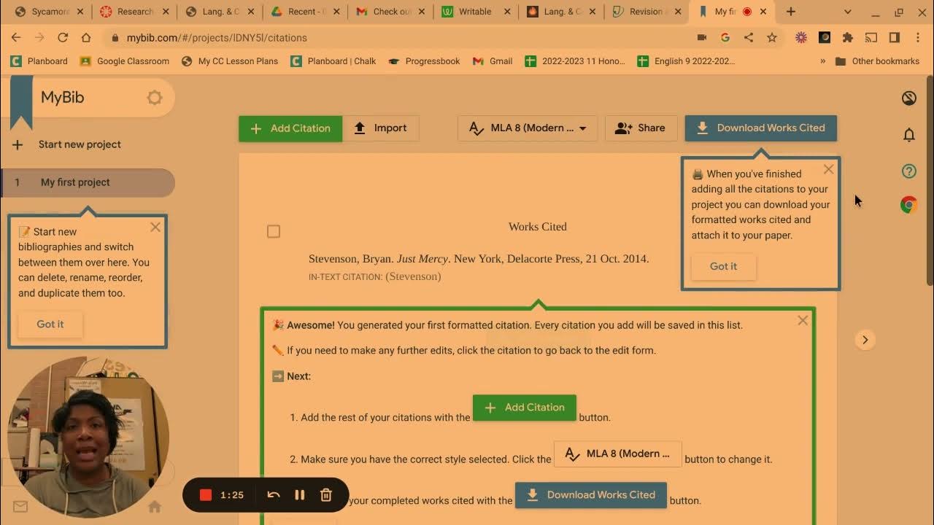This screenshot has height=525, width=934.
Task: Click the home icon at bottom left
Action: pyautogui.click(x=155, y=506)
